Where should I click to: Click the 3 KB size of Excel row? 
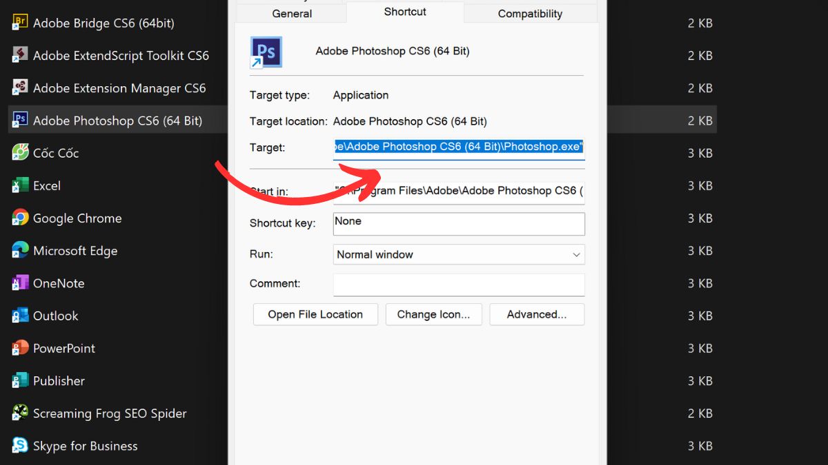(700, 185)
